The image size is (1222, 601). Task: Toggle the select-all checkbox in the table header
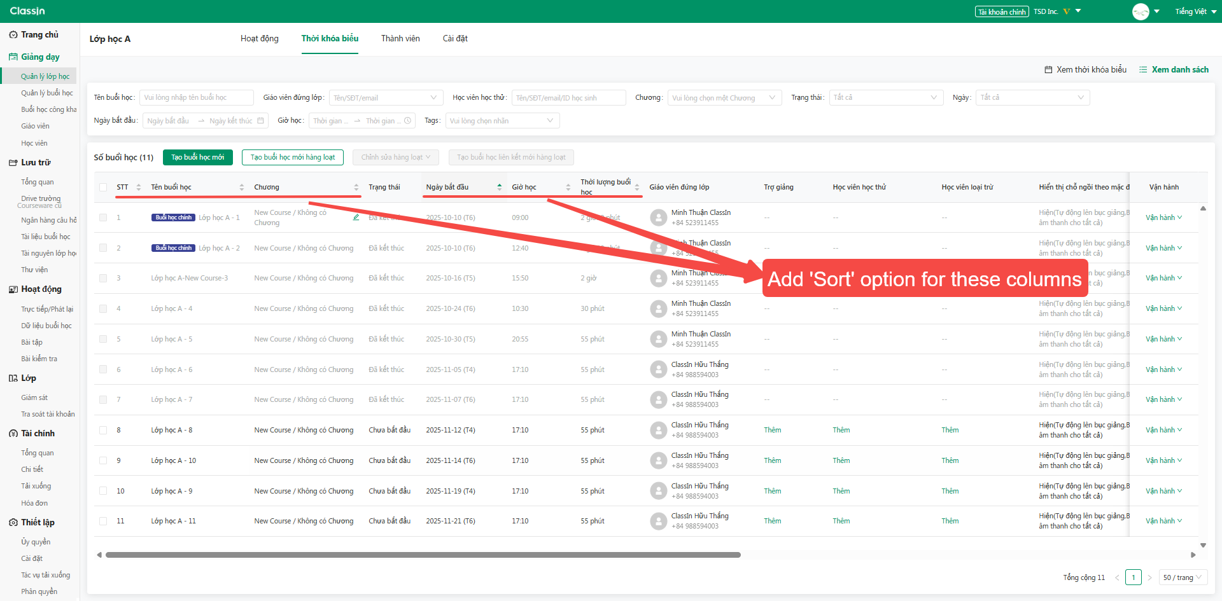[103, 187]
